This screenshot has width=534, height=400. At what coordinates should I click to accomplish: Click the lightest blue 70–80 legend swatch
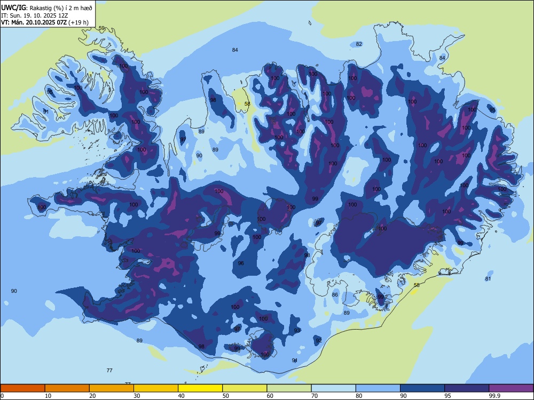click(333, 388)
